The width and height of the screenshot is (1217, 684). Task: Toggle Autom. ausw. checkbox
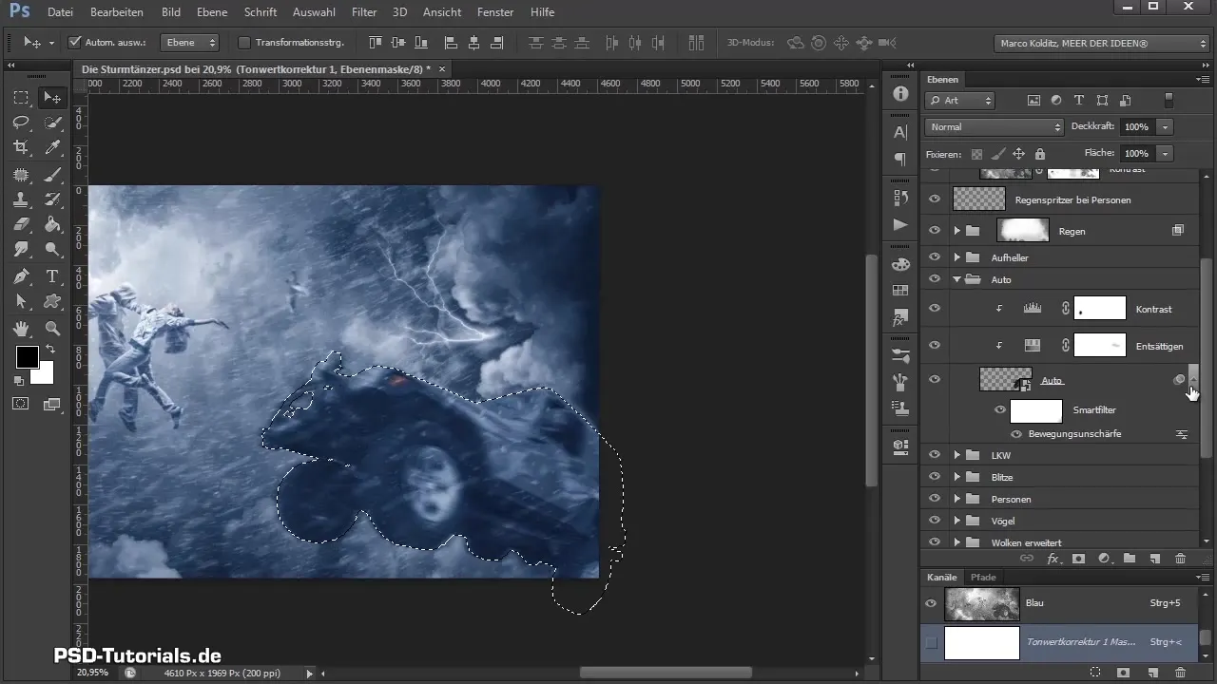[x=75, y=43]
